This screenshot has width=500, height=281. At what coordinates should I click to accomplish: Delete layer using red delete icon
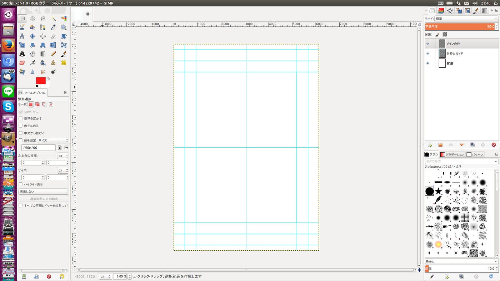(x=494, y=145)
